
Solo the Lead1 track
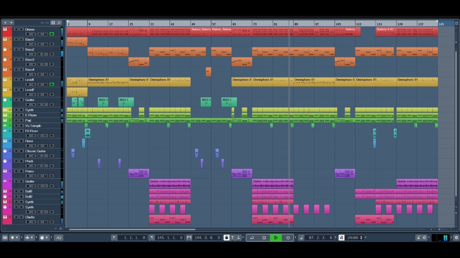point(21,80)
